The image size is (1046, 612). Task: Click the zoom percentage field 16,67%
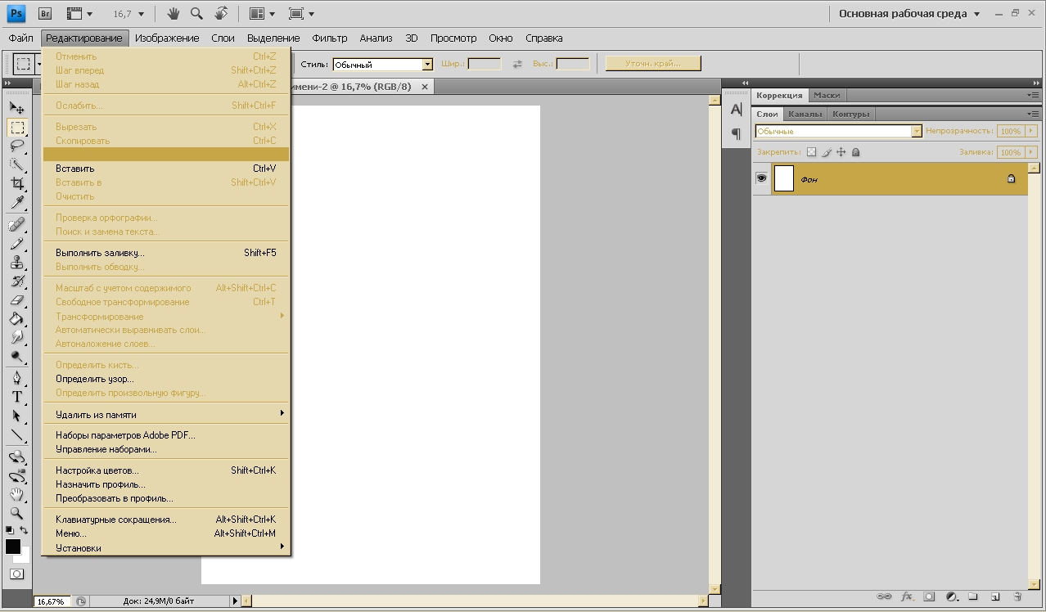click(51, 601)
